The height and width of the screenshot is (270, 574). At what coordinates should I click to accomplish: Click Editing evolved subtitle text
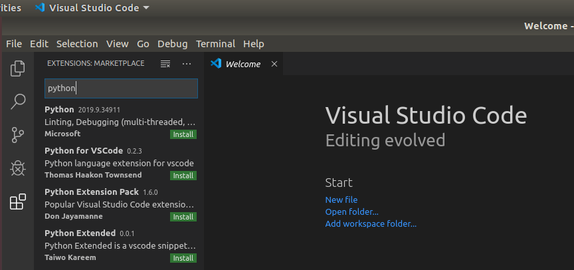tap(385, 140)
